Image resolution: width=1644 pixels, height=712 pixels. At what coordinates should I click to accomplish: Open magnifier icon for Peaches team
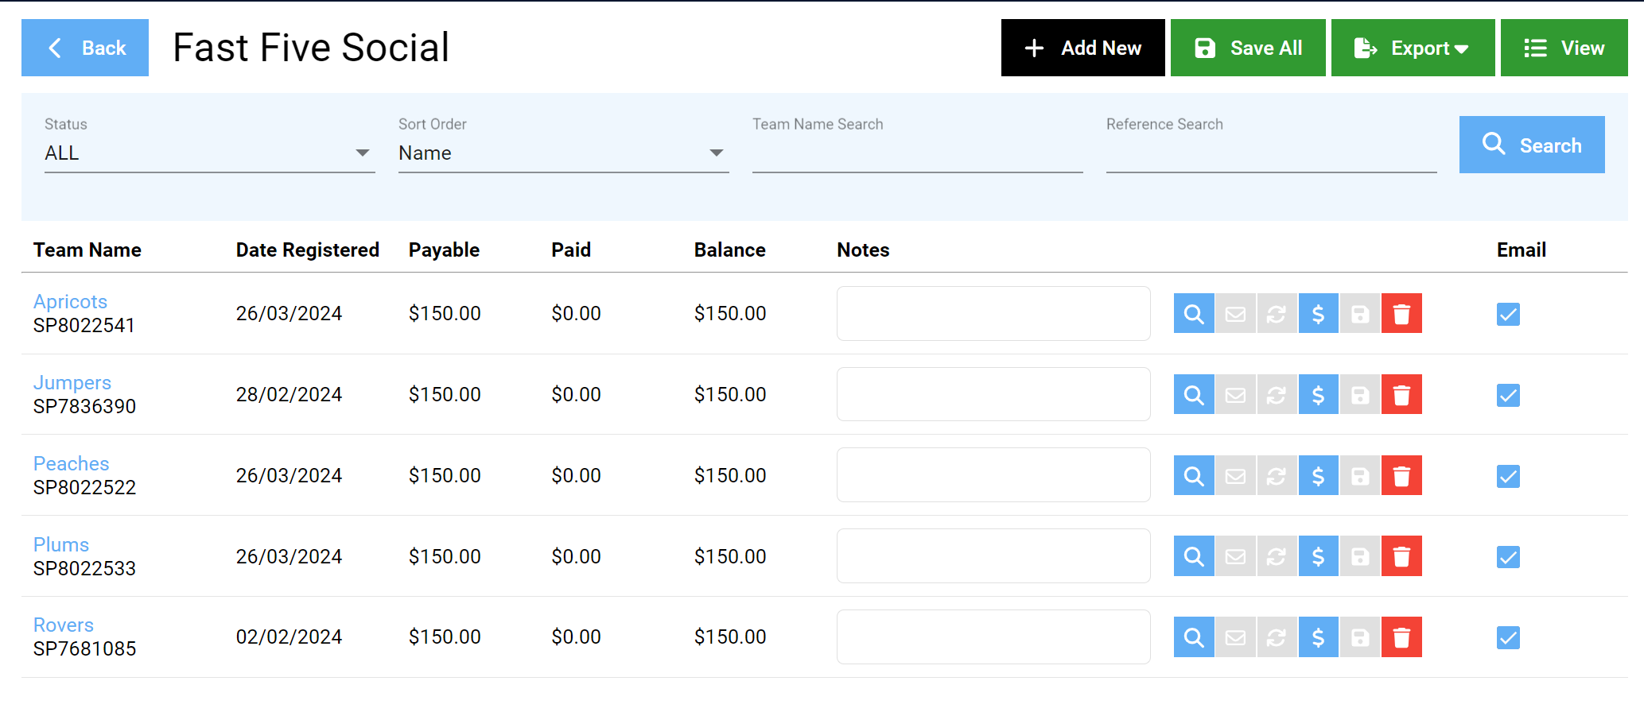pyautogui.click(x=1194, y=476)
